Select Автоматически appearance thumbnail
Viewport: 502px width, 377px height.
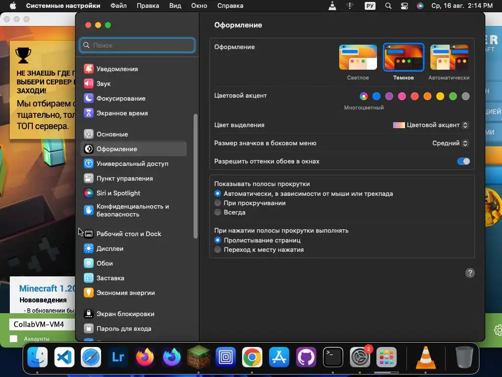[x=449, y=57]
